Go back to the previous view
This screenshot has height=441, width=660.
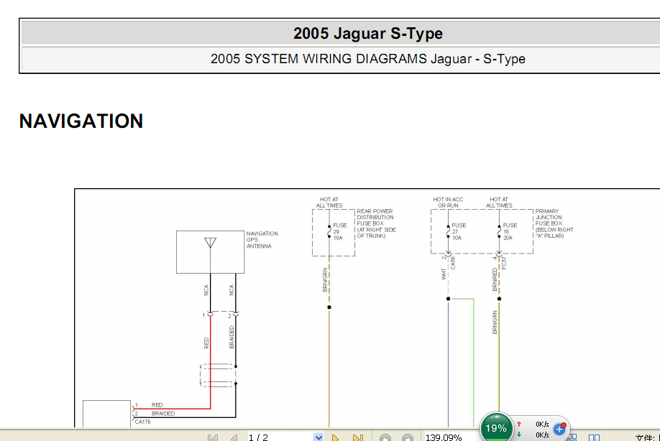(x=385, y=437)
